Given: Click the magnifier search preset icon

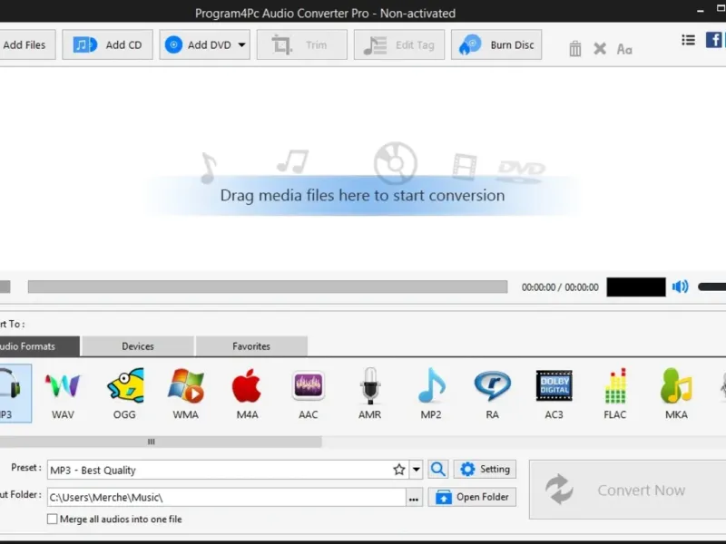Looking at the screenshot, I should pyautogui.click(x=438, y=470).
